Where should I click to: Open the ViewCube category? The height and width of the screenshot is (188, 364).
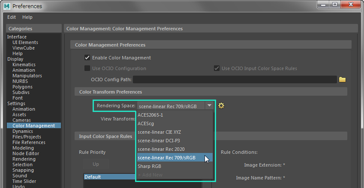pyautogui.click(x=24, y=48)
